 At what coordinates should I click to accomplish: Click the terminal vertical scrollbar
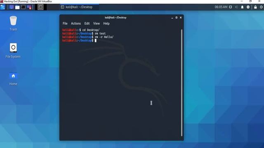click(181, 83)
